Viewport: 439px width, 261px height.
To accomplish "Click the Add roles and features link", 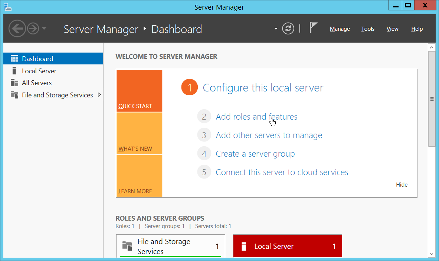I will pyautogui.click(x=256, y=117).
